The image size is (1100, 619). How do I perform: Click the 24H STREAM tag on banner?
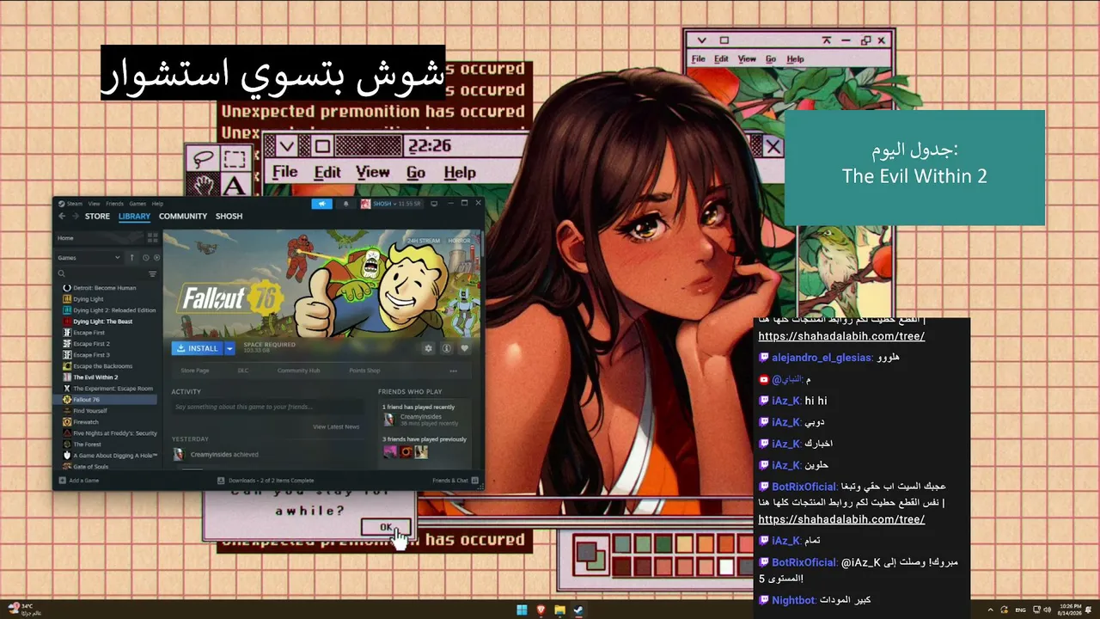(x=424, y=241)
